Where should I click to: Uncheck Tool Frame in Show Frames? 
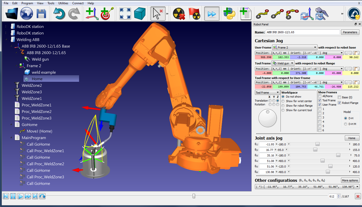pyautogui.click(x=320, y=100)
